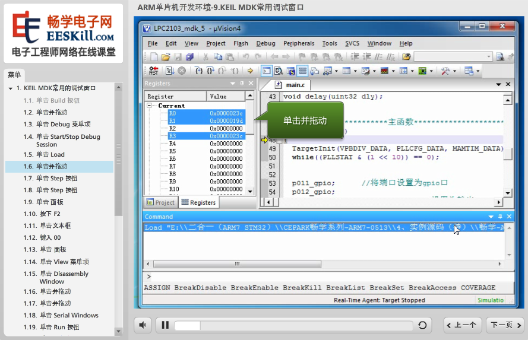Click the 上一个 previous button
528x340 pixels.
(x=463, y=325)
